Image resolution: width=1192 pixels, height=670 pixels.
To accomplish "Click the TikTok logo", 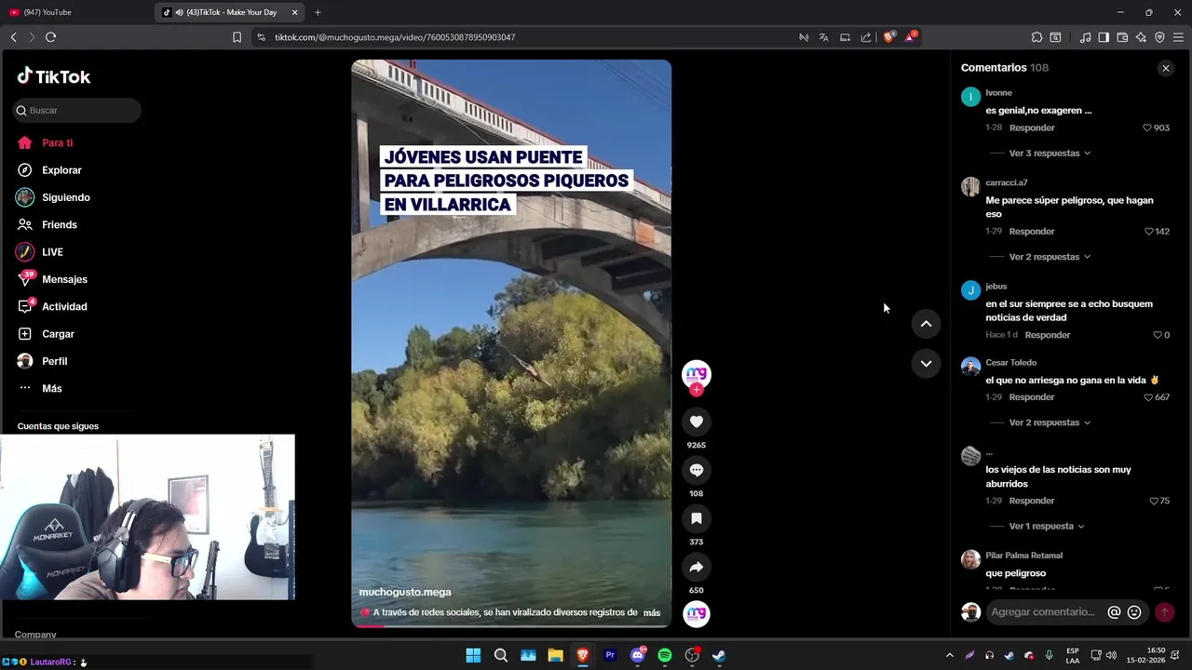I will click(x=54, y=76).
